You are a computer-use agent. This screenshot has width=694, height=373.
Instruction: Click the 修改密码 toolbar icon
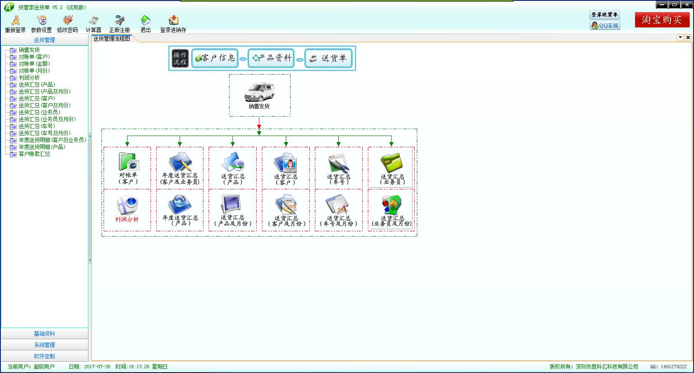[x=68, y=24]
